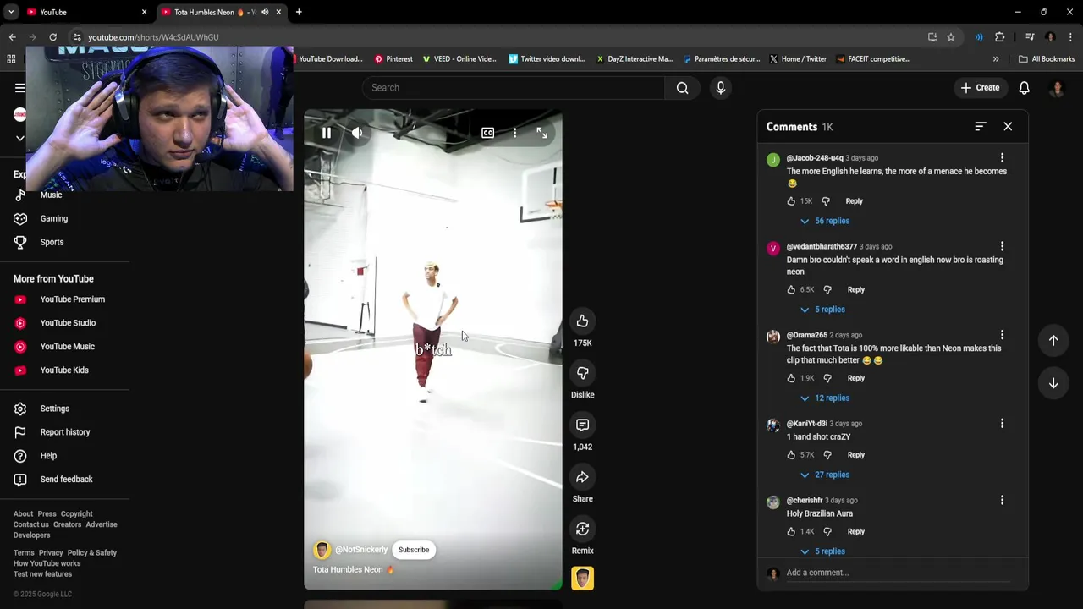
Task: Pause the Shorts video
Action: click(327, 133)
